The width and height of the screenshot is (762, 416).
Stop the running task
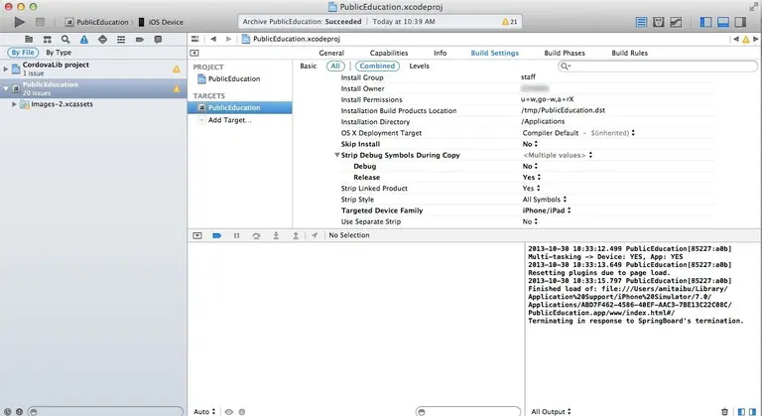[x=40, y=22]
